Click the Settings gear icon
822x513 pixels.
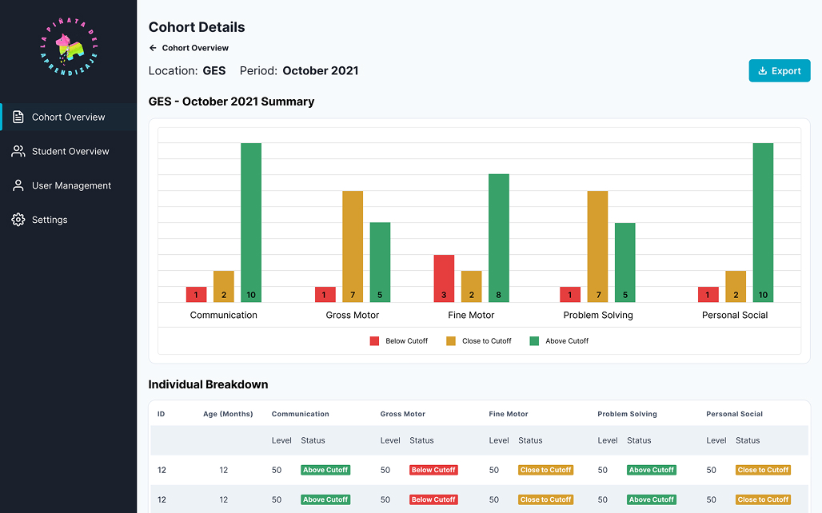[18, 220]
